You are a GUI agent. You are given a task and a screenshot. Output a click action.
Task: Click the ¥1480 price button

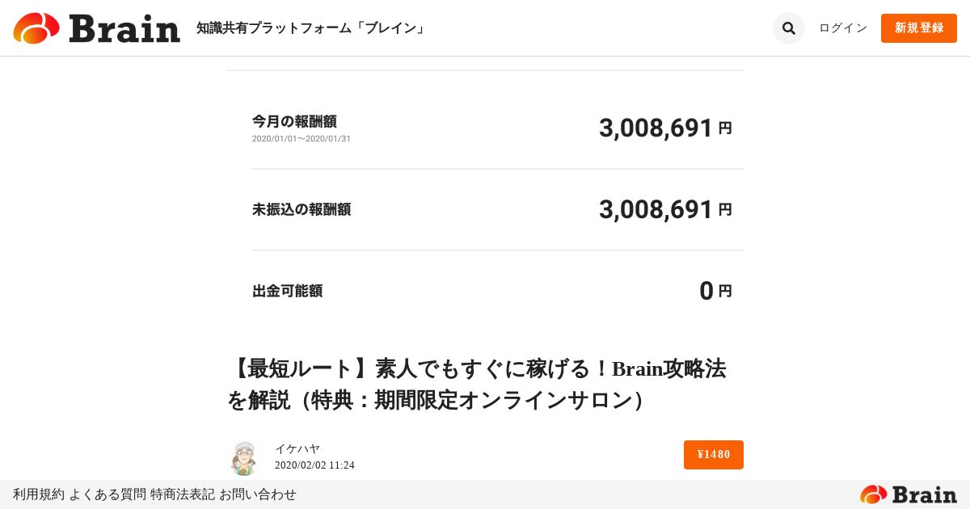point(713,455)
